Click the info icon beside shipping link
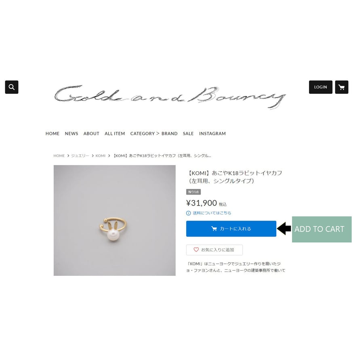 [189, 213]
